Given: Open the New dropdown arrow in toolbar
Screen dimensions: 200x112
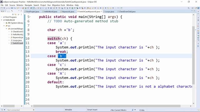Looking at the screenshot, I should [x=4, y=8].
